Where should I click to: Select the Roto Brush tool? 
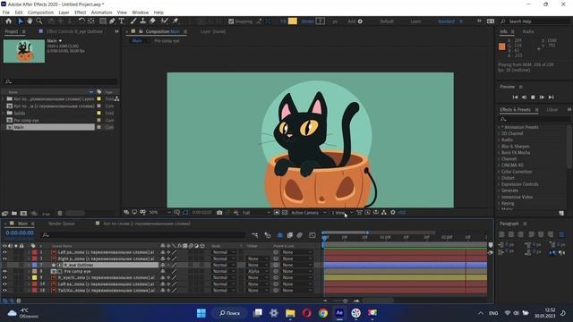click(165, 21)
